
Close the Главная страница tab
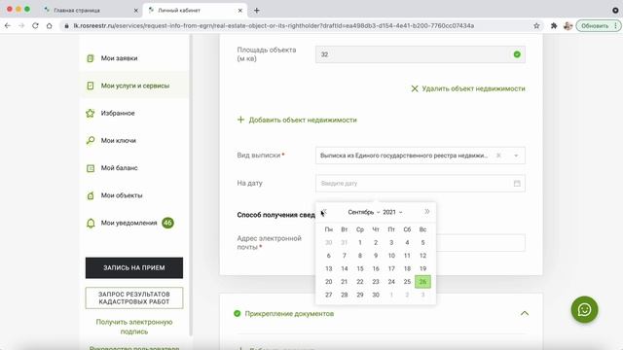[x=135, y=11]
